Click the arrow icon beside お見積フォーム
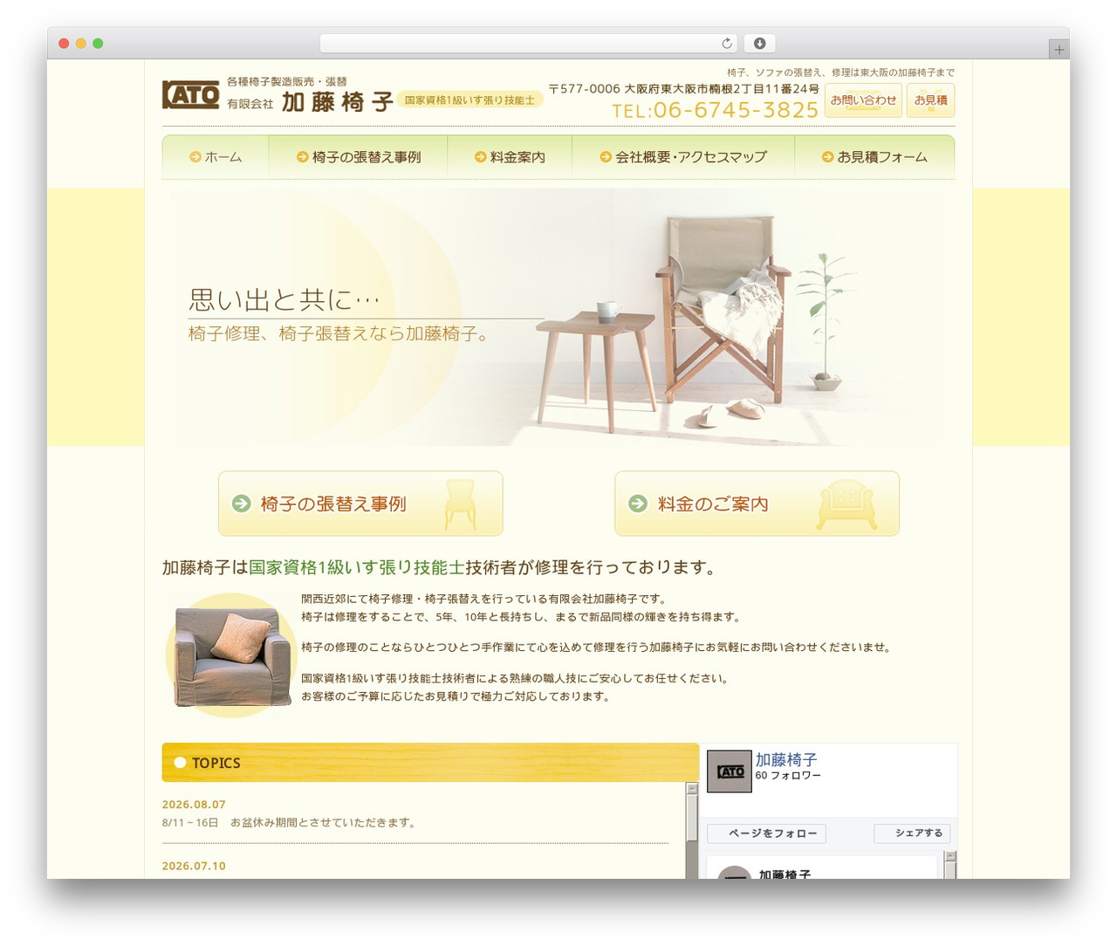Image resolution: width=1117 pixels, height=946 pixels. point(828,157)
